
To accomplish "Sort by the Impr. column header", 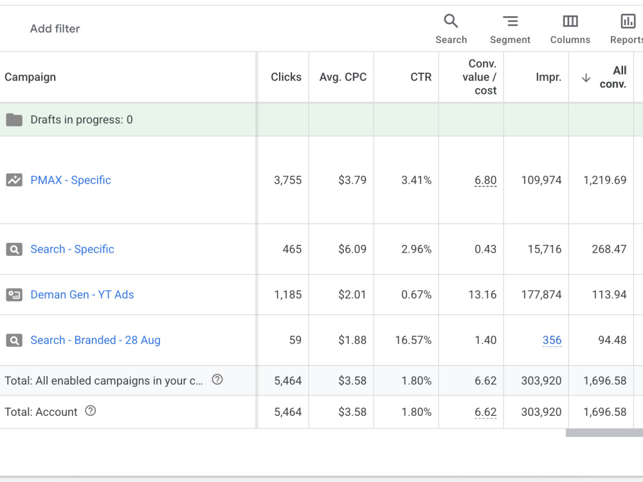I will click(548, 77).
